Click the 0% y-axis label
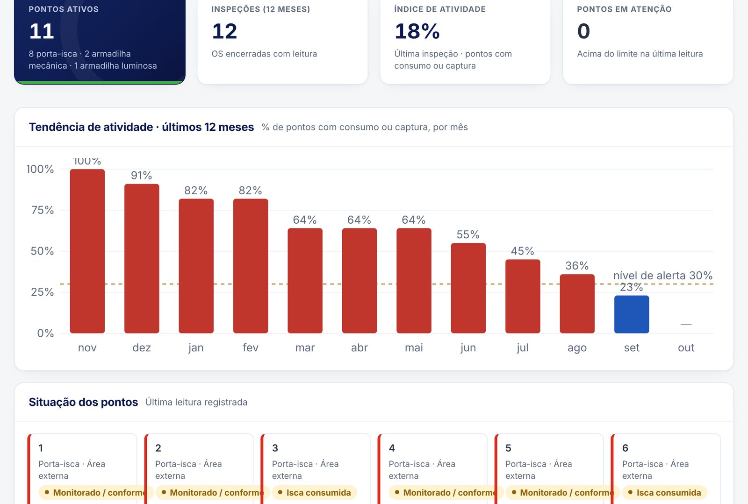The width and height of the screenshot is (748, 504). tap(46, 334)
